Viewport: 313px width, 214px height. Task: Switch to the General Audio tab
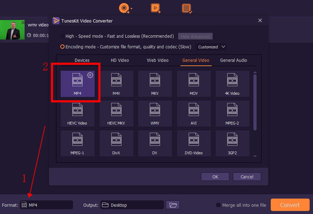point(234,60)
